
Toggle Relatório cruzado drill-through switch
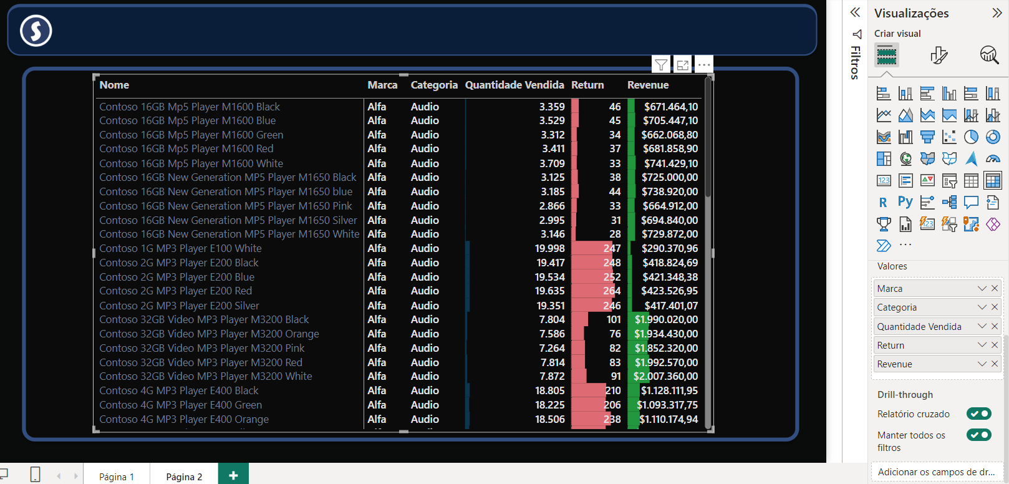(x=979, y=414)
